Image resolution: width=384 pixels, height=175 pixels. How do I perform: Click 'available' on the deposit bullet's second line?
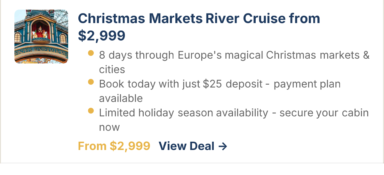(x=121, y=98)
